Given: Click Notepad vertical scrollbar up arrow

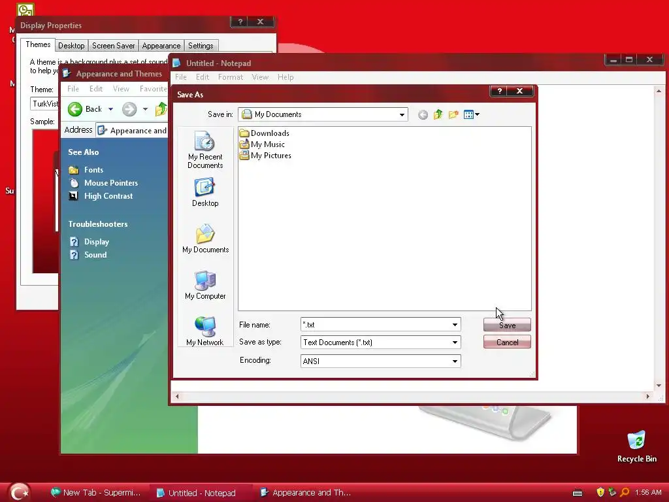Looking at the screenshot, I should (x=659, y=91).
